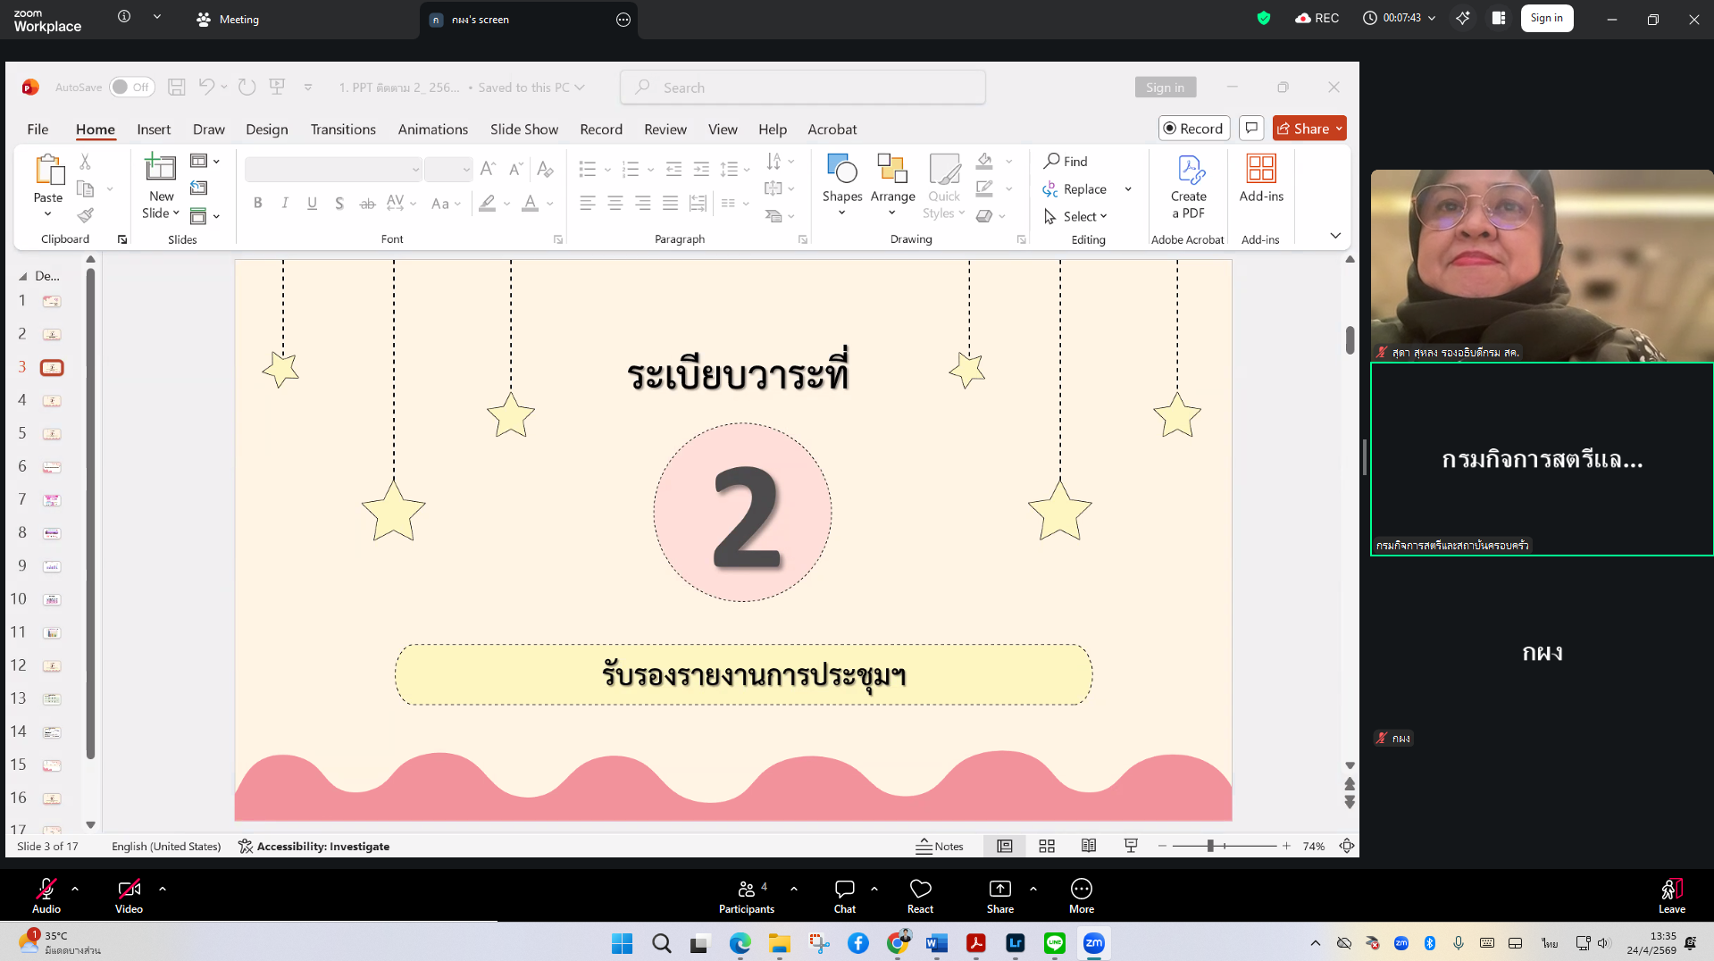Image resolution: width=1714 pixels, height=961 pixels.
Task: Open the Zoom Chat panel
Action: tap(844, 896)
